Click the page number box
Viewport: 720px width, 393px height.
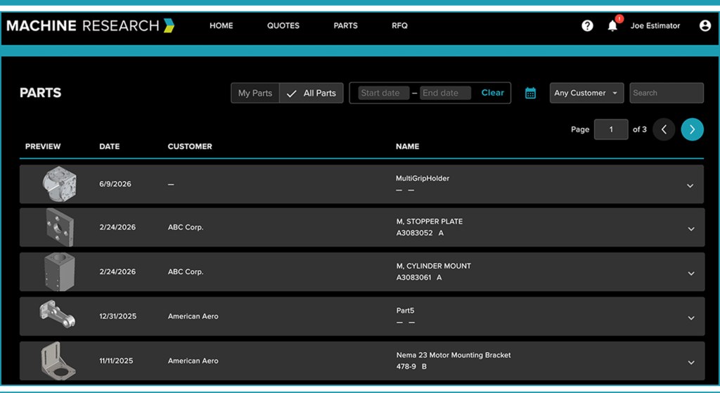611,129
